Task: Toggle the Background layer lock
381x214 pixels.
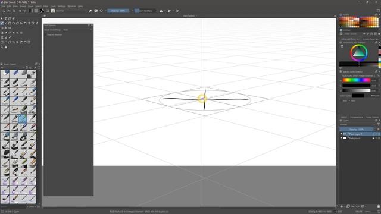Action: point(373,138)
